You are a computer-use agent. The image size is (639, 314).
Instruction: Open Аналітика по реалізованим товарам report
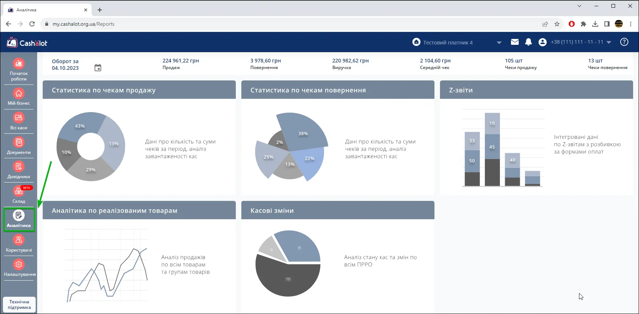pos(139,210)
